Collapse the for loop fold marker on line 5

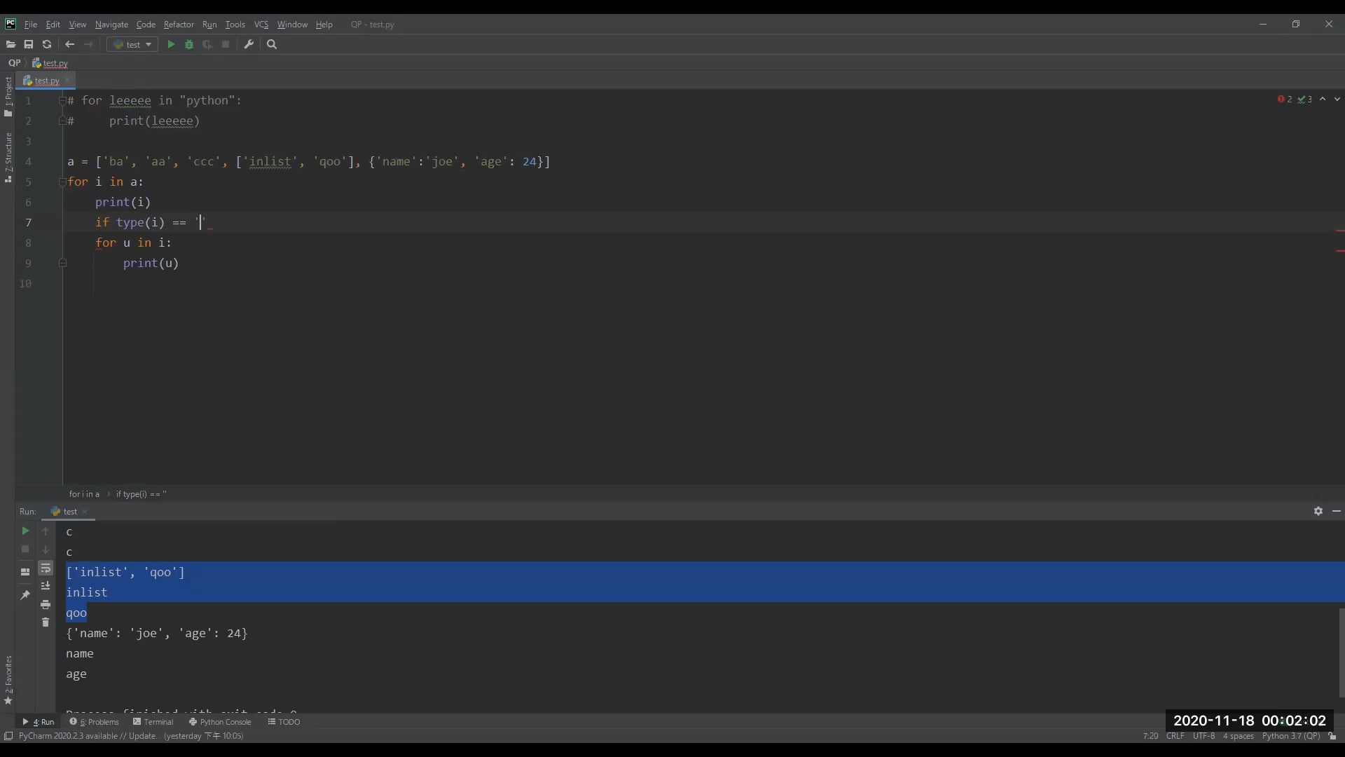(x=62, y=182)
